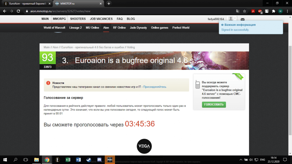Open the Chrome three-dot menu

pos(287,11)
